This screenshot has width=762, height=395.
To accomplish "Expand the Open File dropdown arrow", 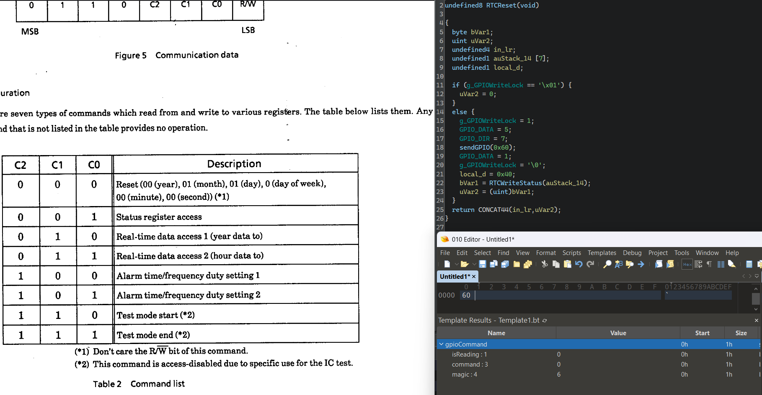I will pos(474,264).
